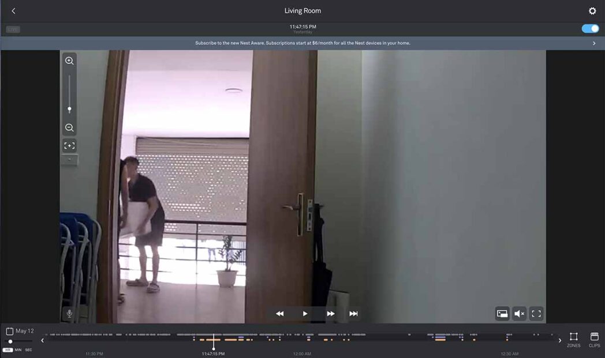Open the Zones editor
605x358 pixels.
pos(574,339)
